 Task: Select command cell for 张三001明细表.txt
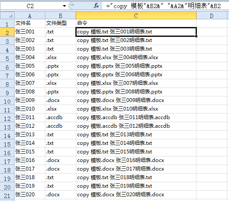(x=136, y=32)
